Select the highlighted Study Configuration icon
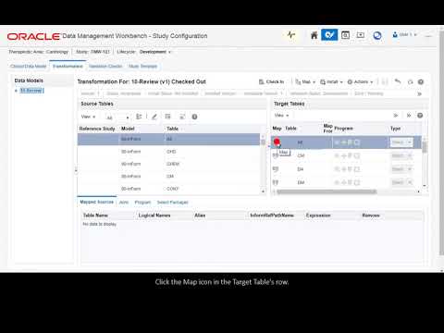 329,35
